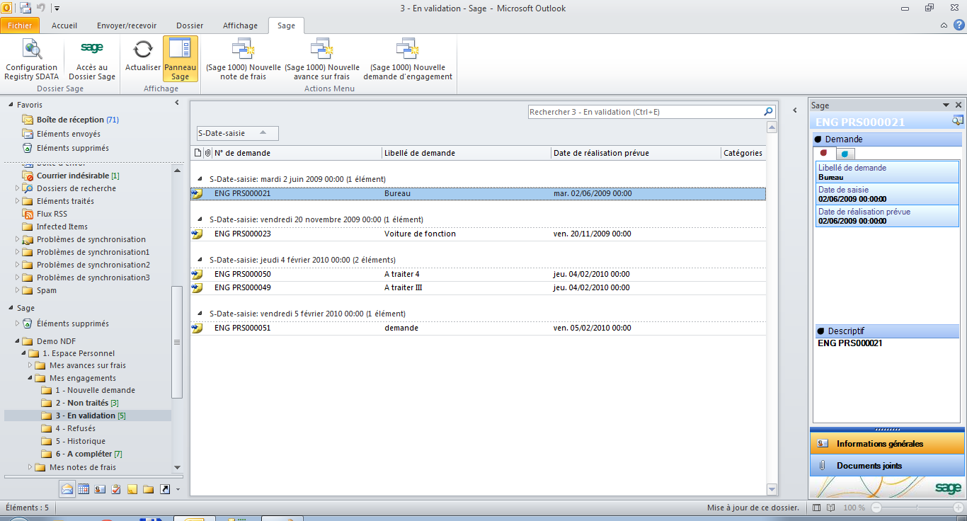
Task: Open the quick access toolbar customize arrow
Action: tap(57, 8)
